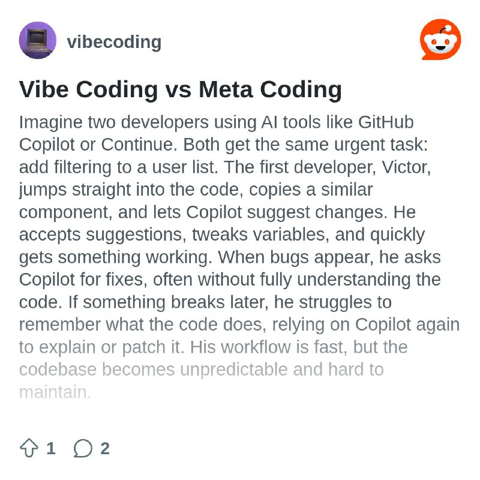
Task: Click the line starting 'Imagine two developers'
Action: [217, 122]
